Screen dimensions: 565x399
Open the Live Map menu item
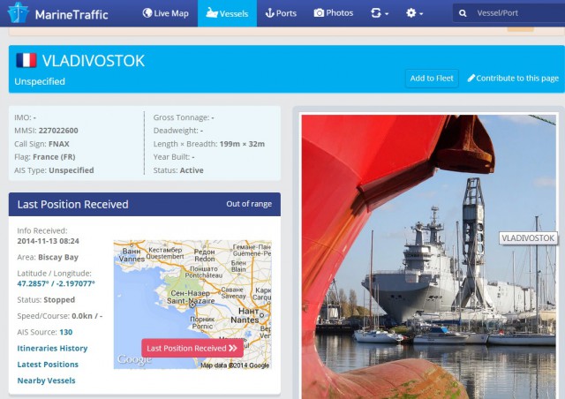(165, 13)
